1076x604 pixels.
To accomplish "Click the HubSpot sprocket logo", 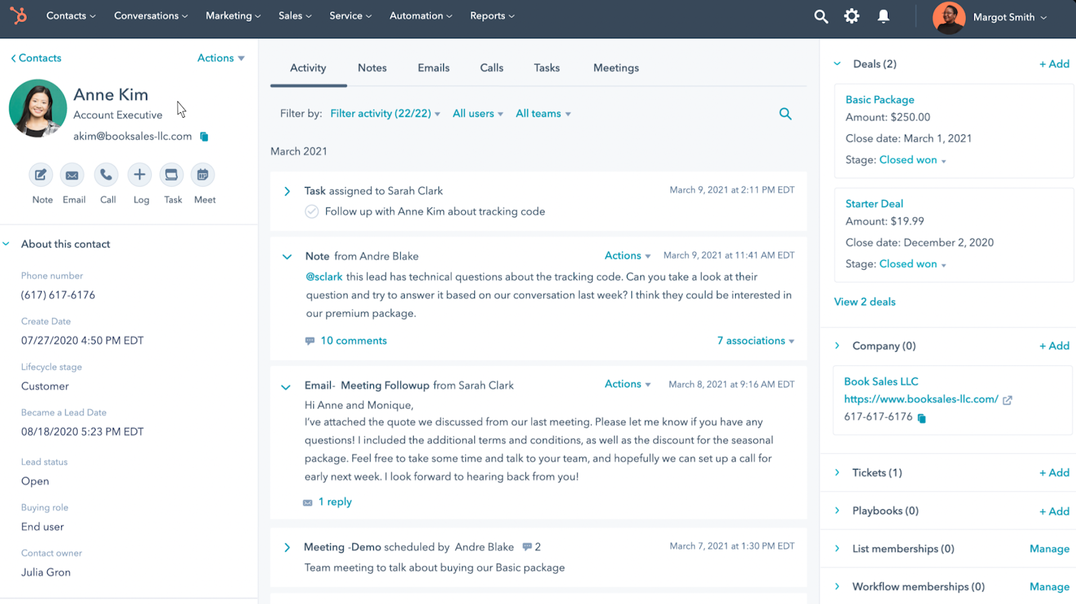I will coord(19,15).
